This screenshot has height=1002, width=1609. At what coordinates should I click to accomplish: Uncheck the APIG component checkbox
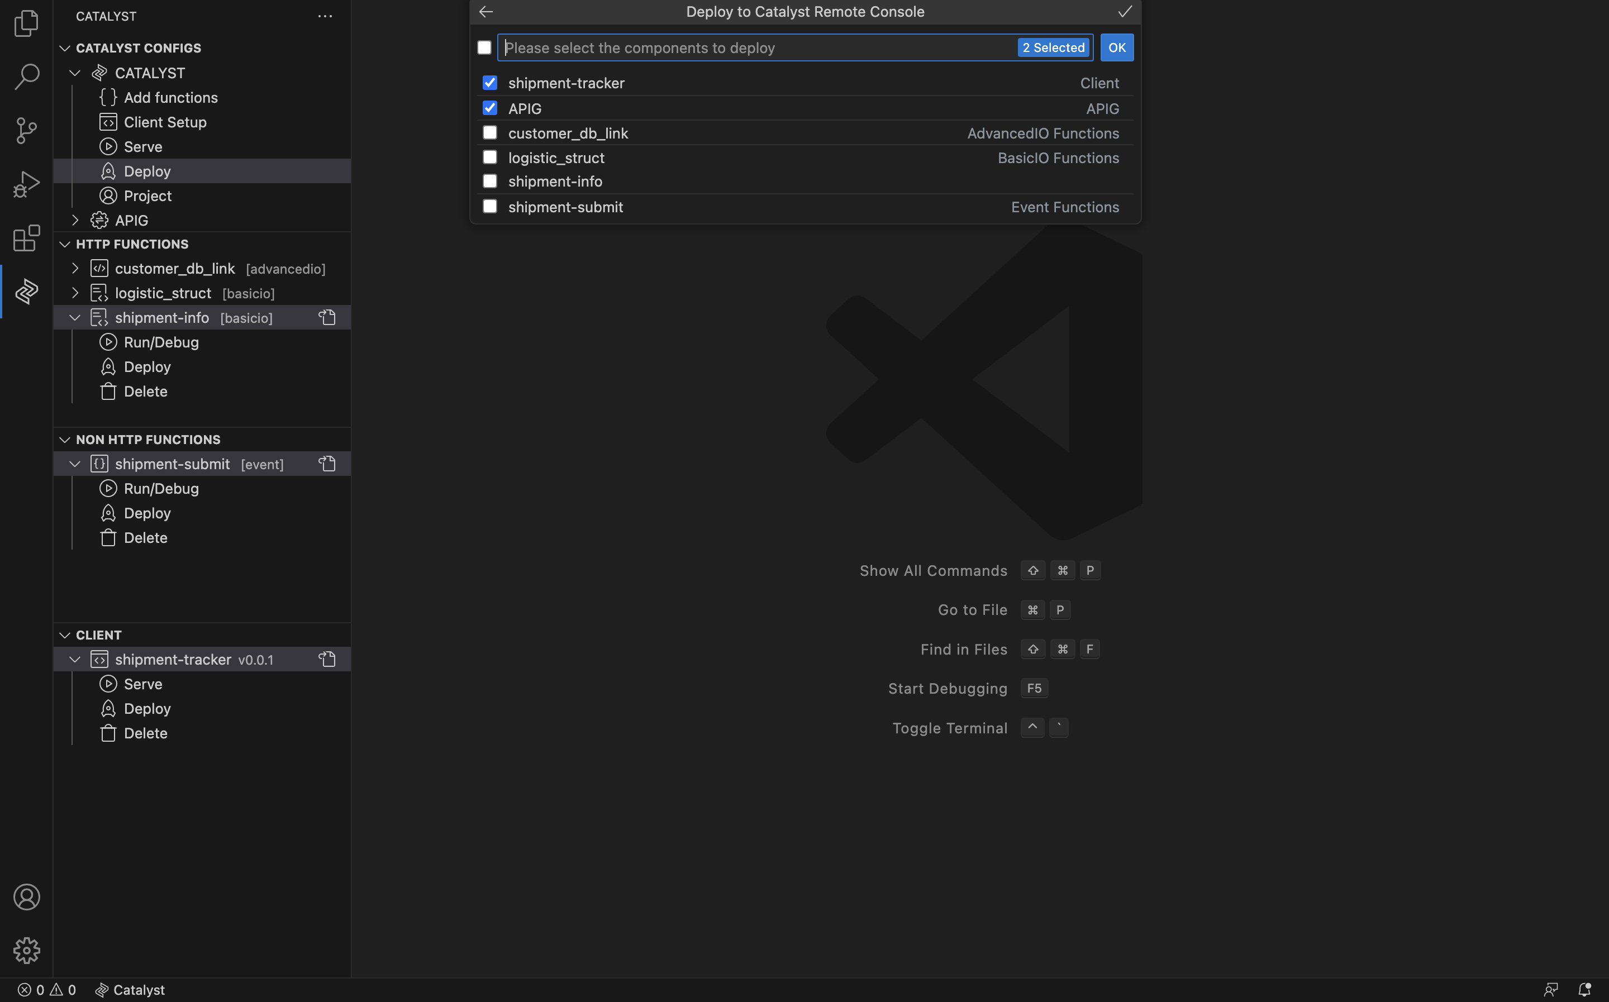490,107
